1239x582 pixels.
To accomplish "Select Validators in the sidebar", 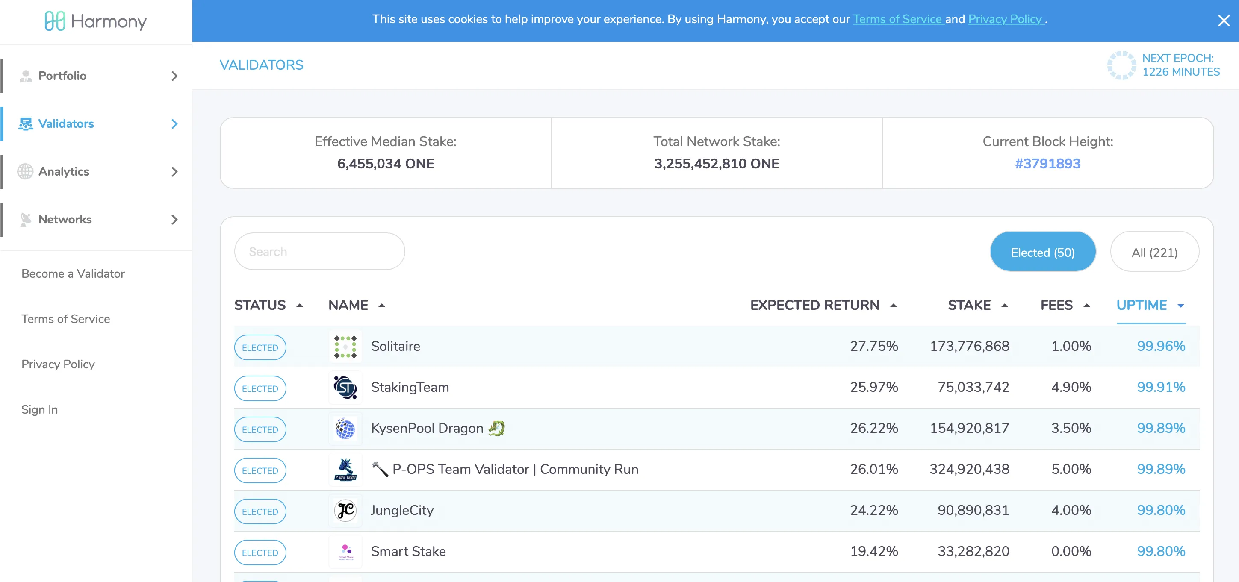I will click(66, 123).
